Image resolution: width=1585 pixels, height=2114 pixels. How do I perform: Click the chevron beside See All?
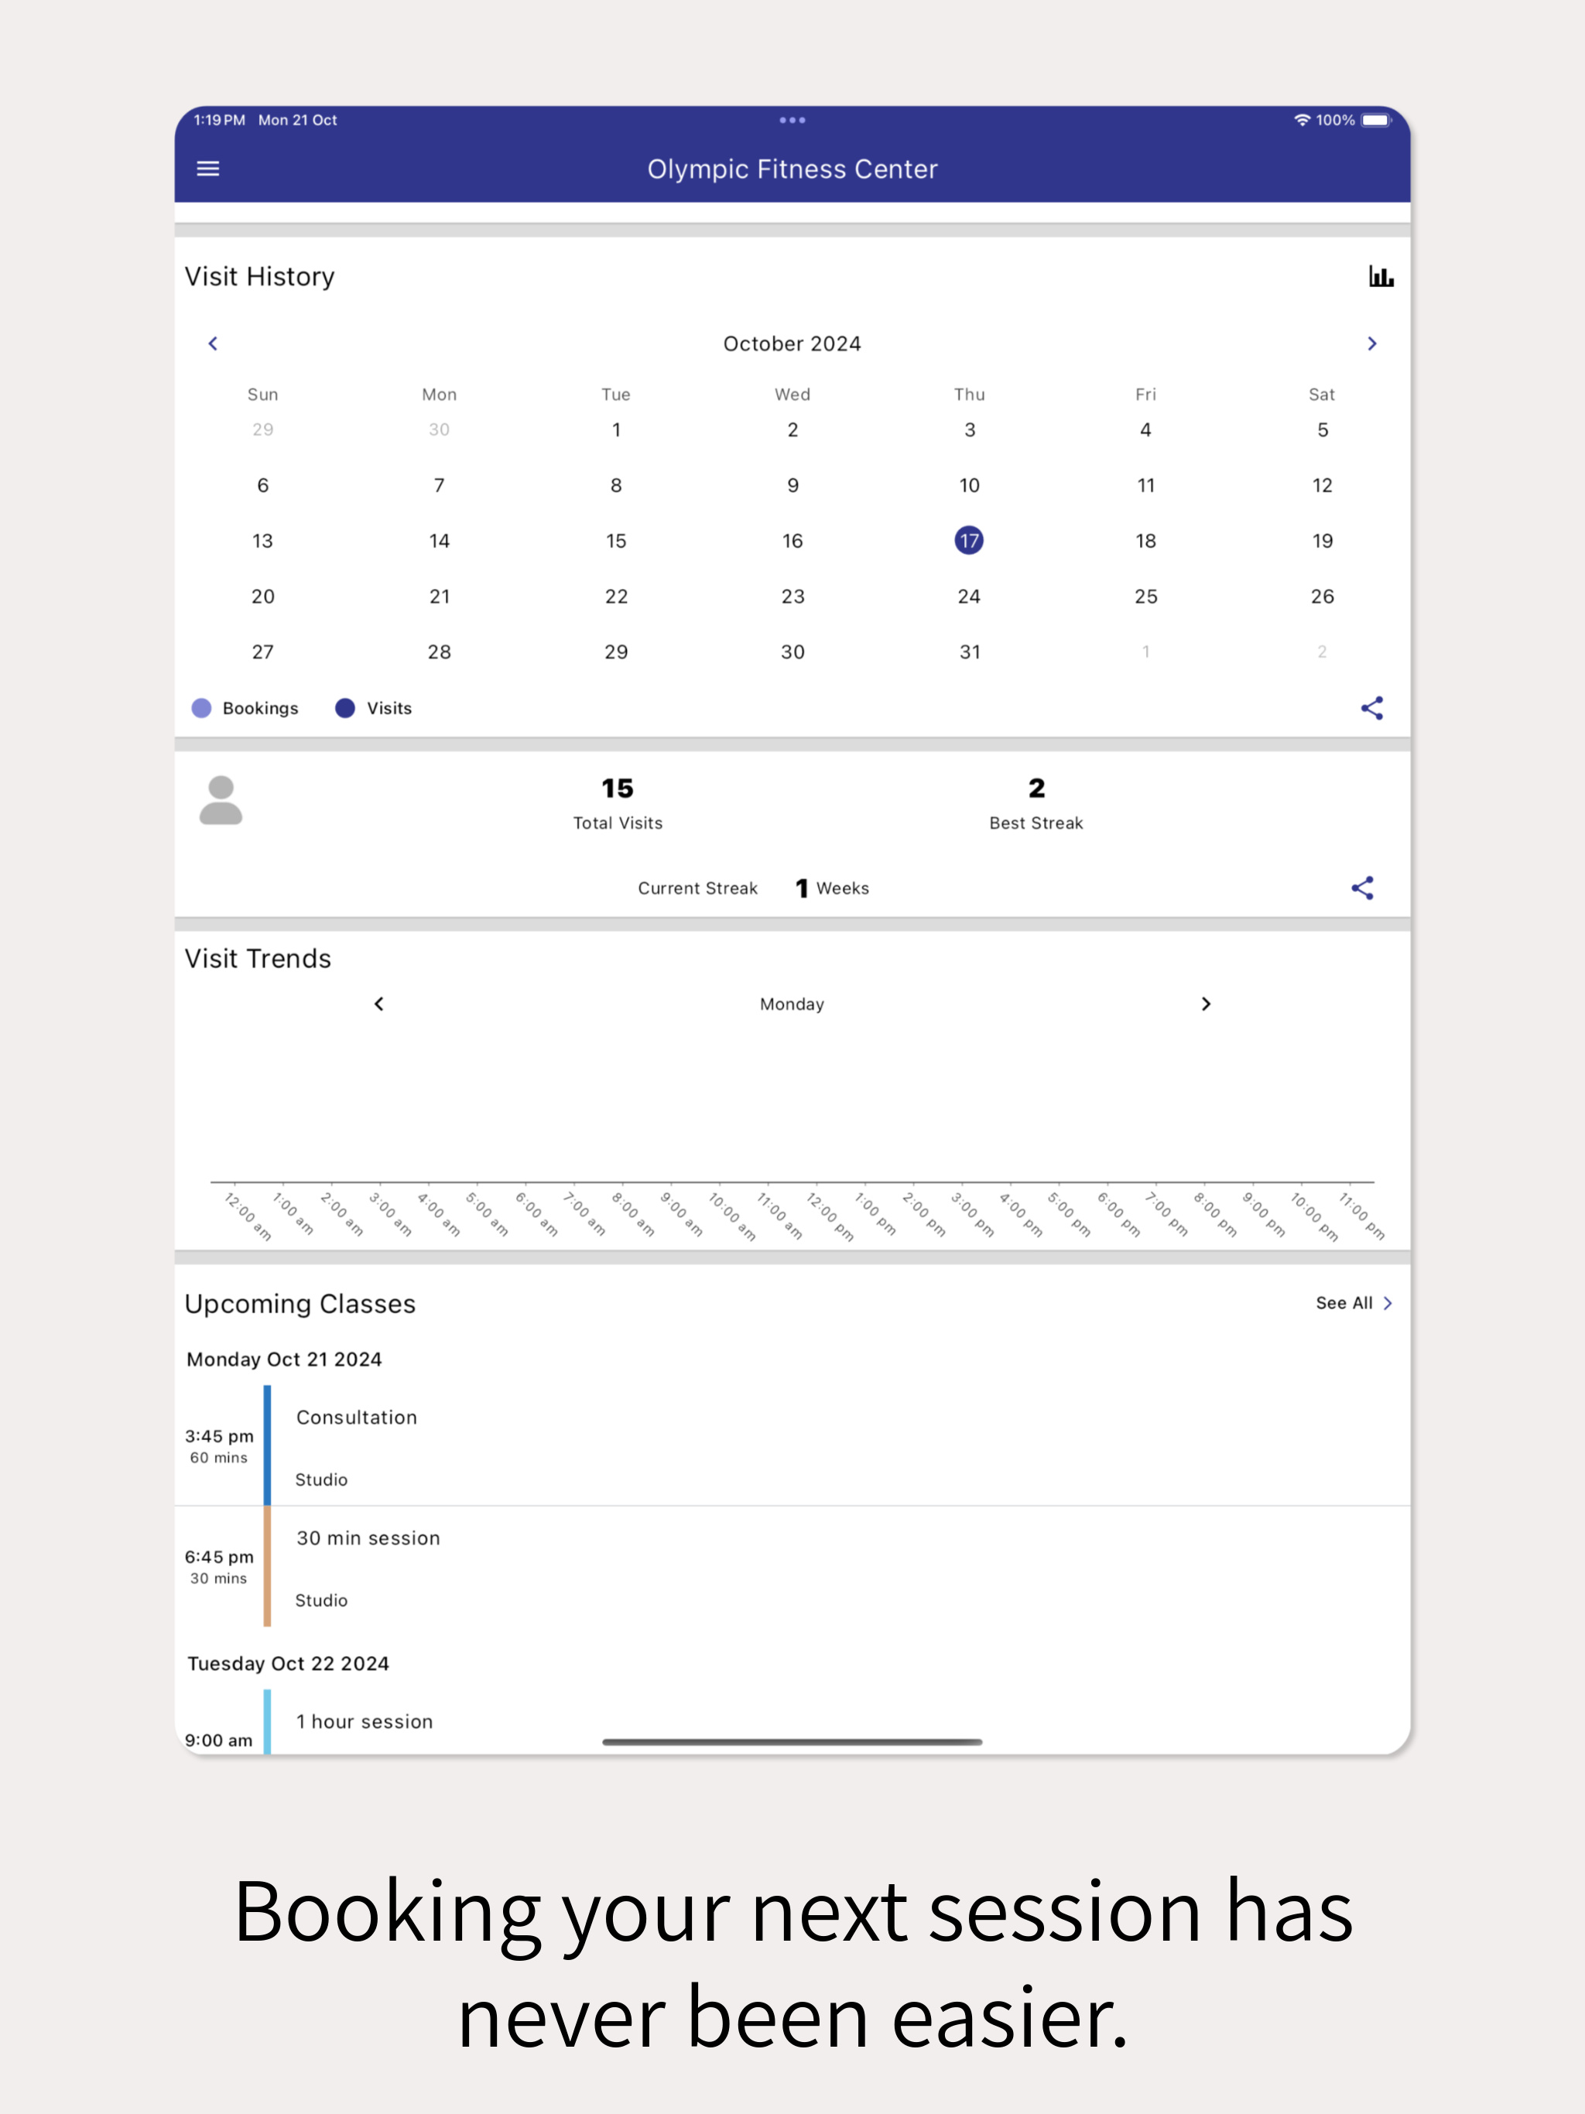point(1387,1302)
